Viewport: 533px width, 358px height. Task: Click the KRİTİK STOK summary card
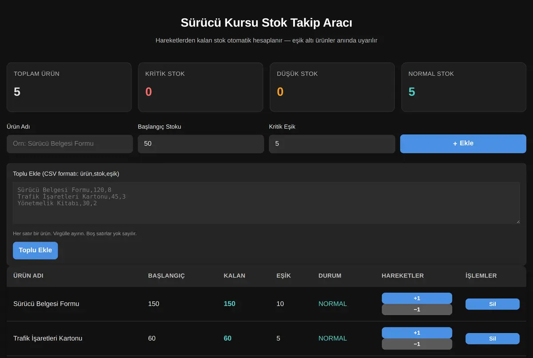(x=201, y=87)
